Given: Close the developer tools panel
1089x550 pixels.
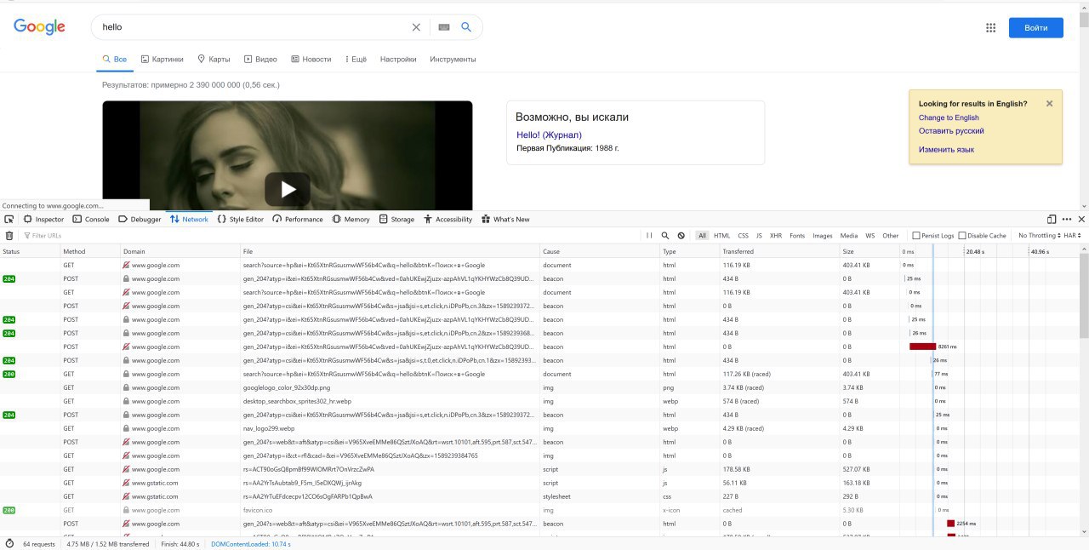Looking at the screenshot, I should 1081,219.
